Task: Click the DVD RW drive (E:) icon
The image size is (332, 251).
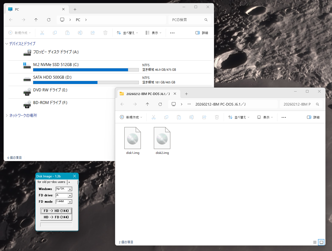Action: [27, 92]
